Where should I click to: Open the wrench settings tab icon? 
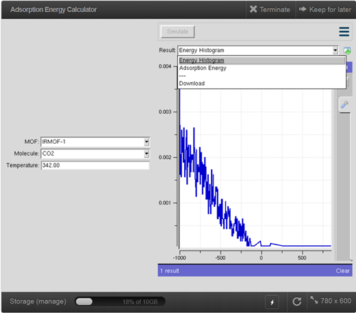344,105
